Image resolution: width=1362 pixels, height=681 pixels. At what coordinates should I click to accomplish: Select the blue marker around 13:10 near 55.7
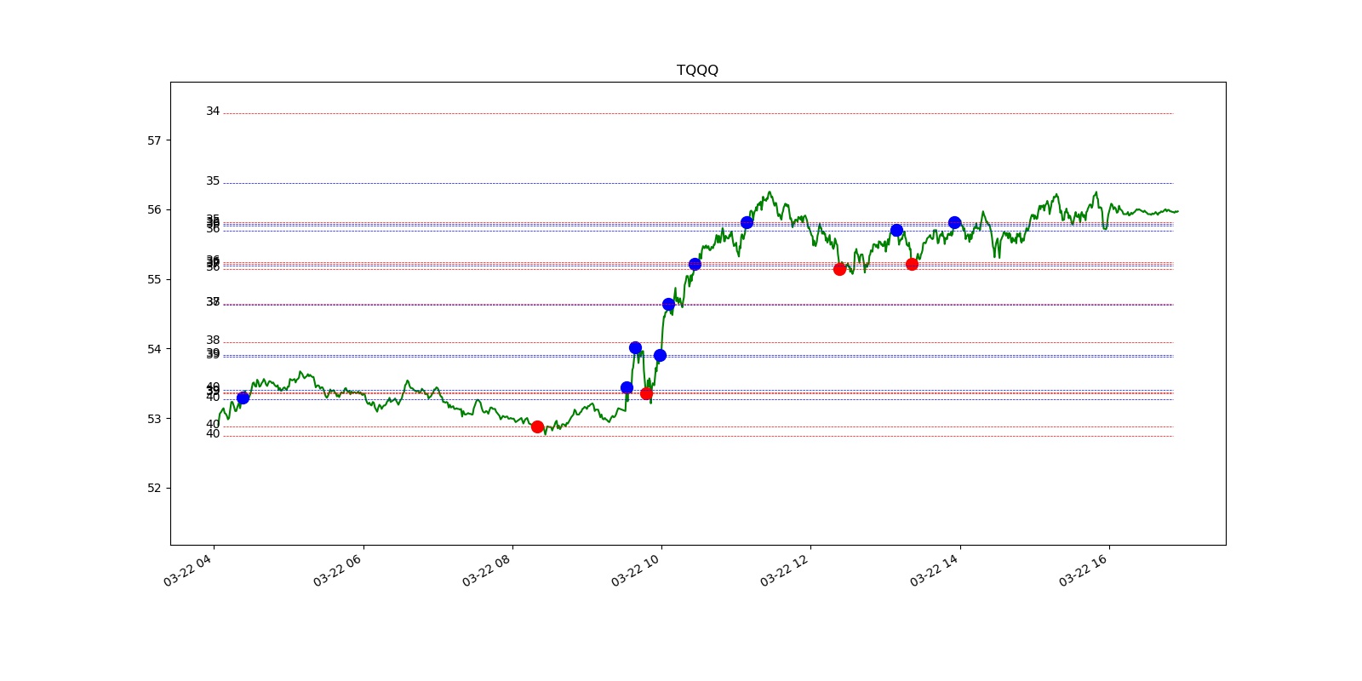point(896,230)
